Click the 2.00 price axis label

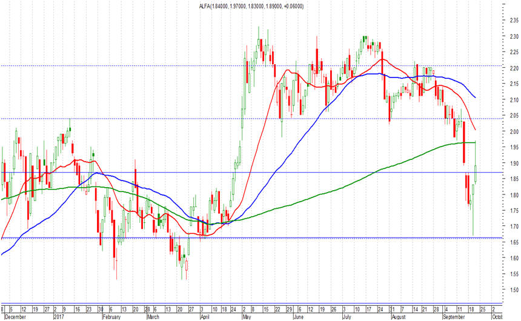point(514,131)
